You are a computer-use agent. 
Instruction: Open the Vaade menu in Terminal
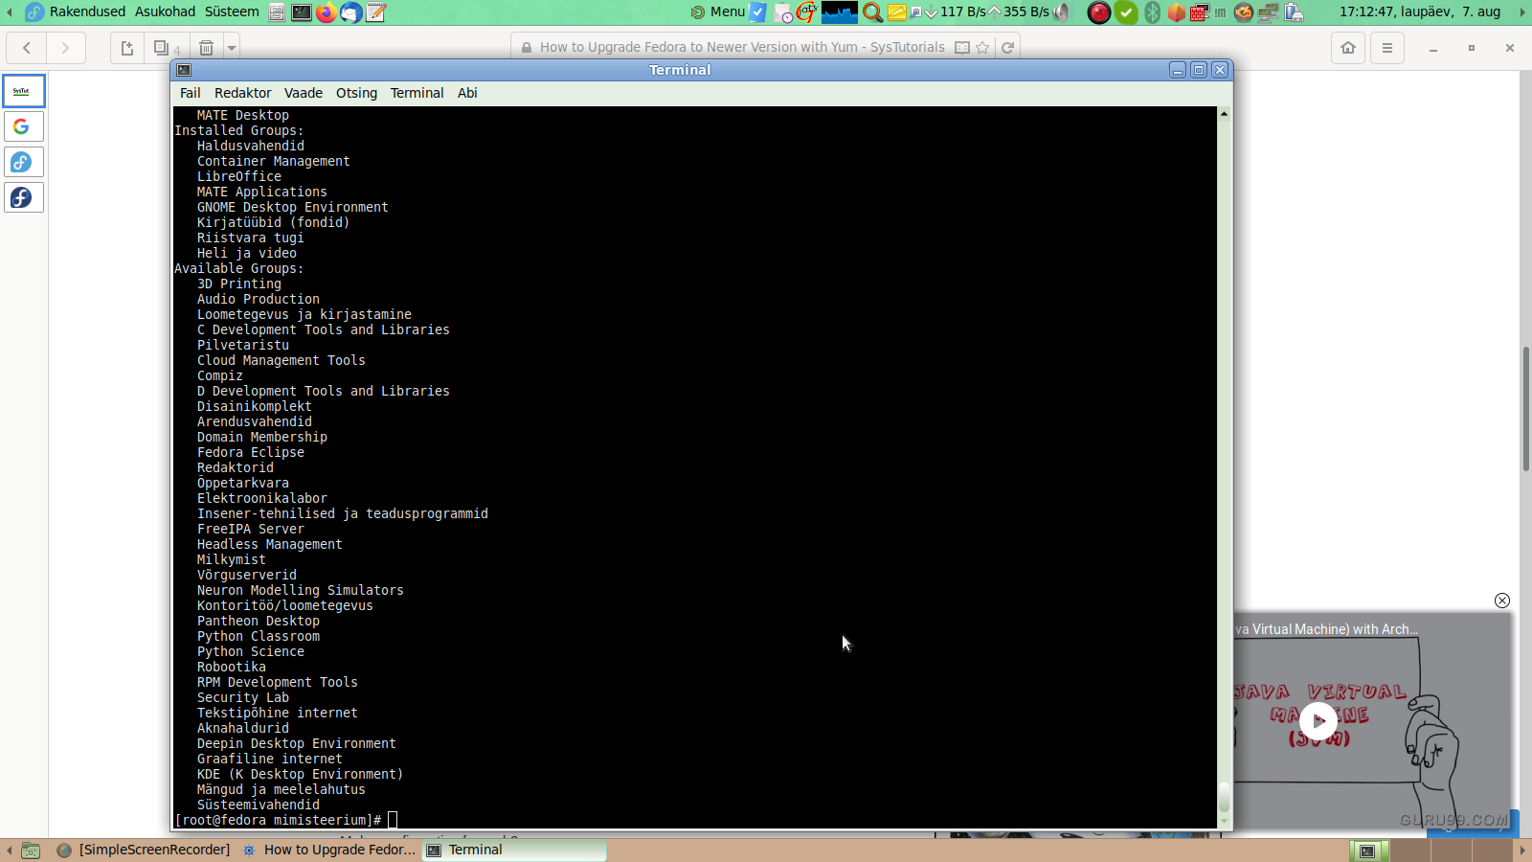coord(304,93)
